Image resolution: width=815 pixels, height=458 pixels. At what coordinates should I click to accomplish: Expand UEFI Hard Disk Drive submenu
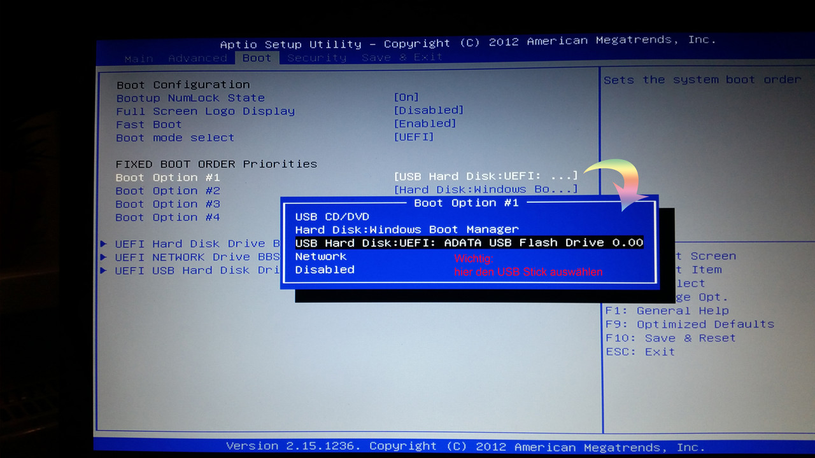[191, 244]
